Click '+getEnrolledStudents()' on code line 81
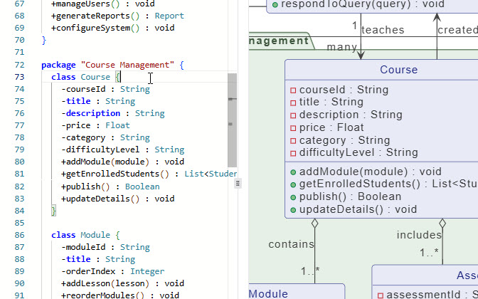 click(x=115, y=174)
